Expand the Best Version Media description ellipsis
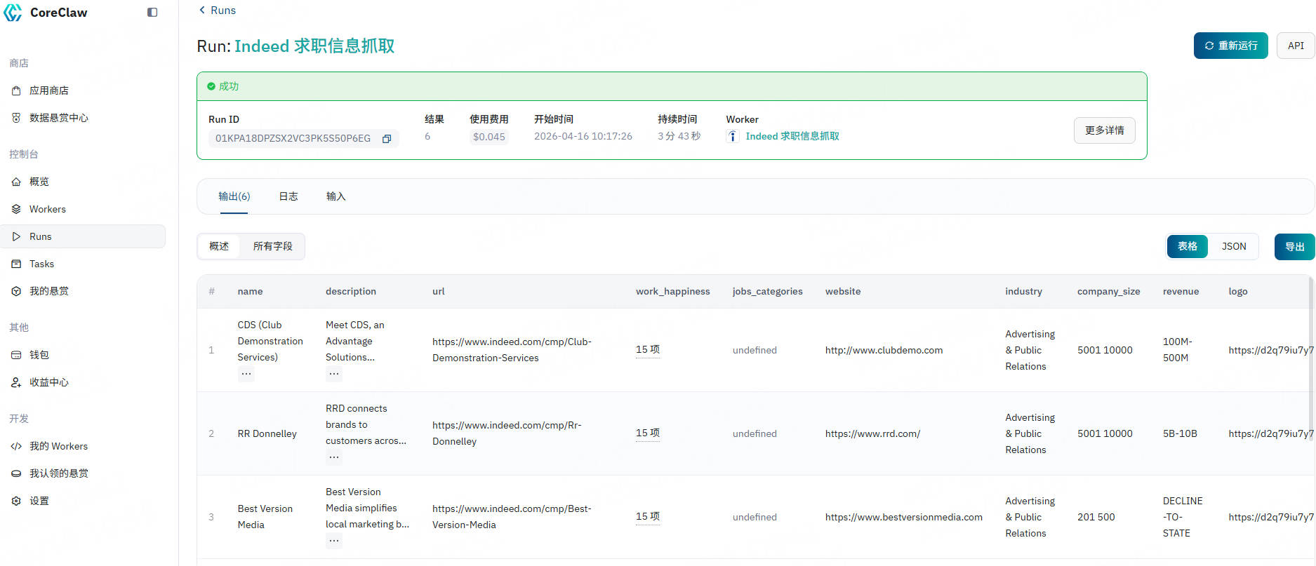Image resolution: width=1316 pixels, height=566 pixels. click(x=334, y=541)
